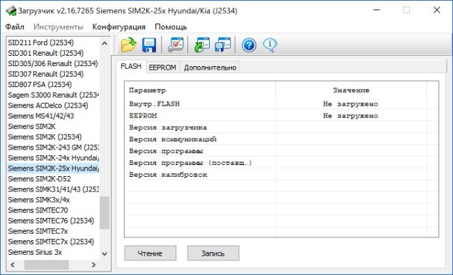Click Не загружено value for Внутр.FLASH
Screen dimensions: 453x275
point(351,104)
